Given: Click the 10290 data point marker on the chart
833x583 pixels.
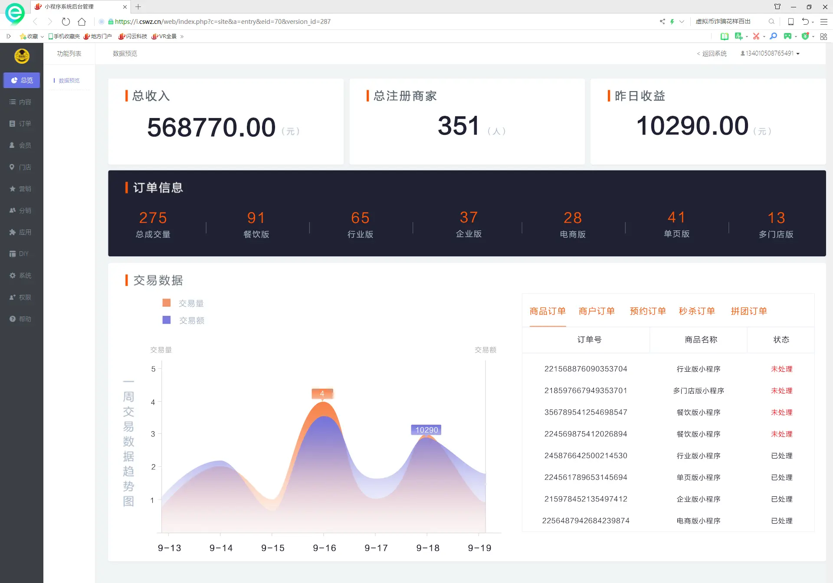Looking at the screenshot, I should 426,430.
